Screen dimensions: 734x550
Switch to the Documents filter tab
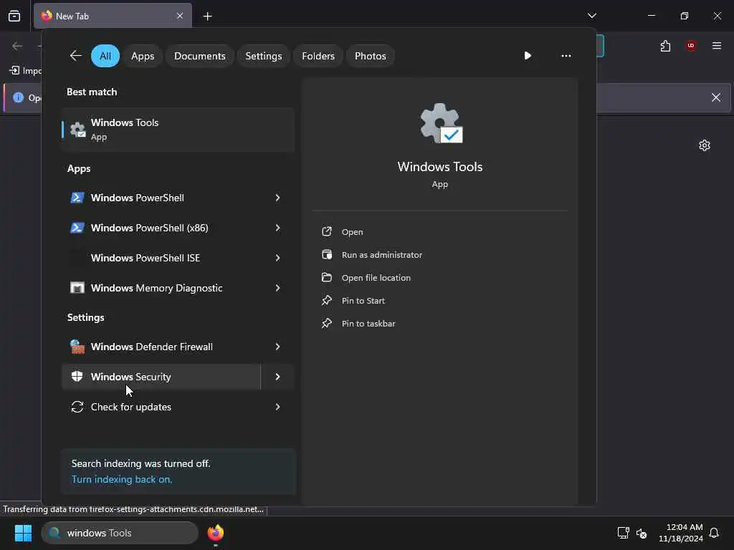pos(200,56)
